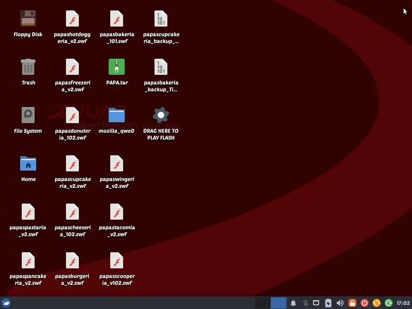Viewport: 412px width, 309px height.
Task: Select the Home folder icon
Action: 28,163
